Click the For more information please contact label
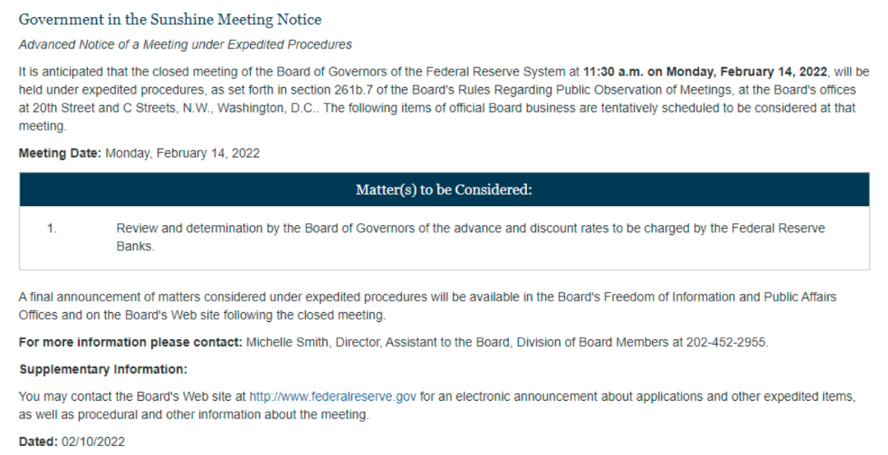Viewport: 888px width, 455px height. tap(130, 342)
